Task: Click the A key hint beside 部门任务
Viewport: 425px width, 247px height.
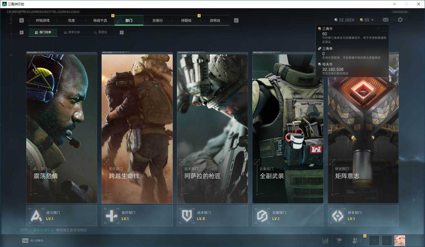Action: [22, 32]
